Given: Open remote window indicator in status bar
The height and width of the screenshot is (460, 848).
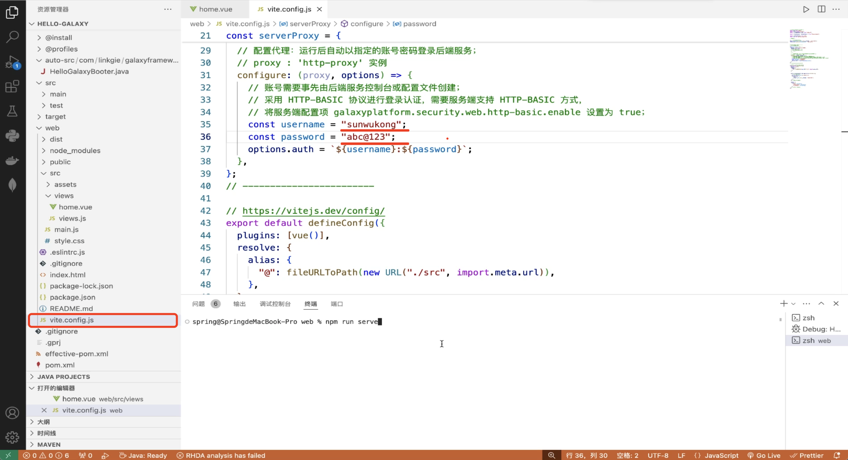Looking at the screenshot, I should (9, 455).
